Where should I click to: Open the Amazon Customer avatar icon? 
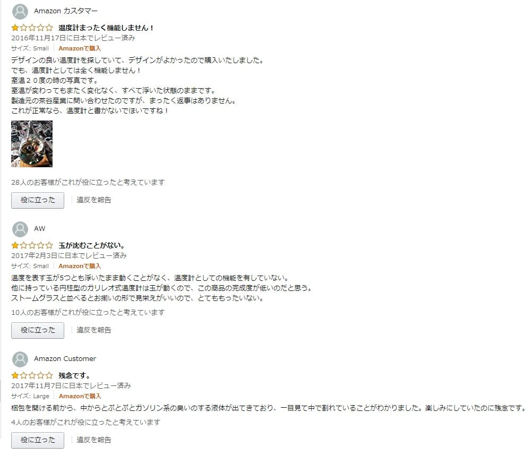click(x=20, y=359)
